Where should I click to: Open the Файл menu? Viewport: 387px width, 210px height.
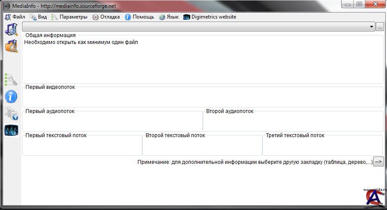15,17
